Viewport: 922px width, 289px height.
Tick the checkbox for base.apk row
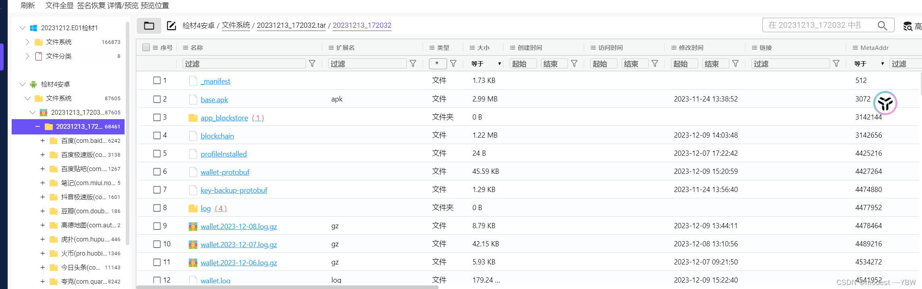(x=157, y=99)
